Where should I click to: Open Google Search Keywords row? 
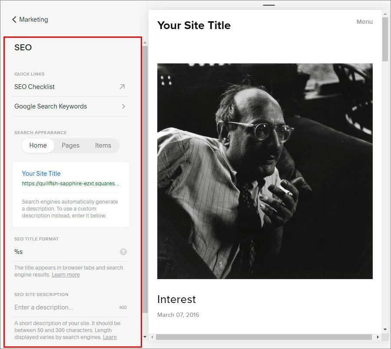(x=70, y=106)
